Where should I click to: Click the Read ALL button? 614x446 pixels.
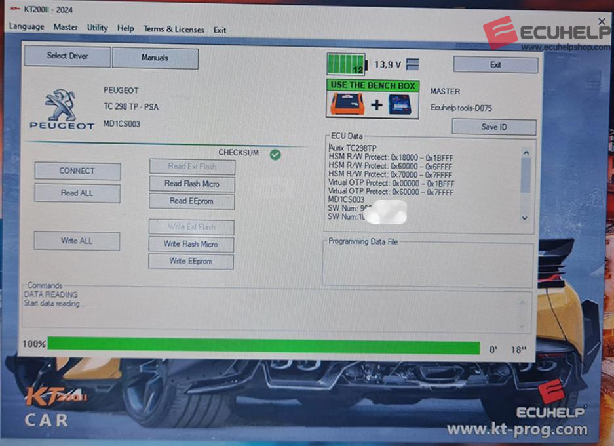click(77, 193)
